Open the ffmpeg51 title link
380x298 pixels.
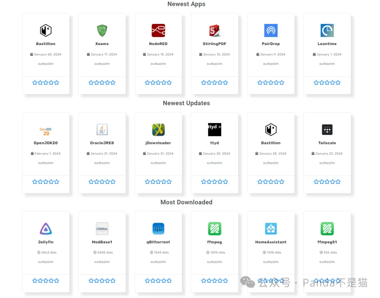click(x=327, y=242)
